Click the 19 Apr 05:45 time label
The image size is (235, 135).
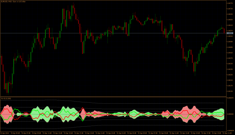(x=15, y=133)
